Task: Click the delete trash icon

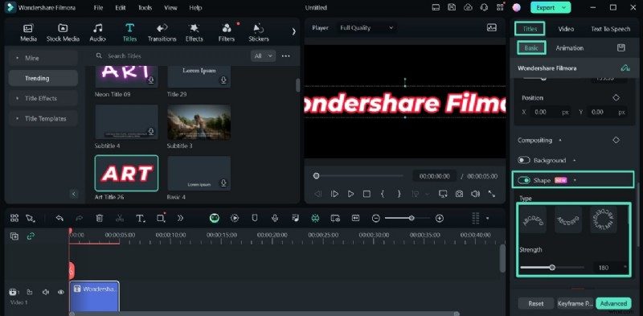Action: pos(99,219)
